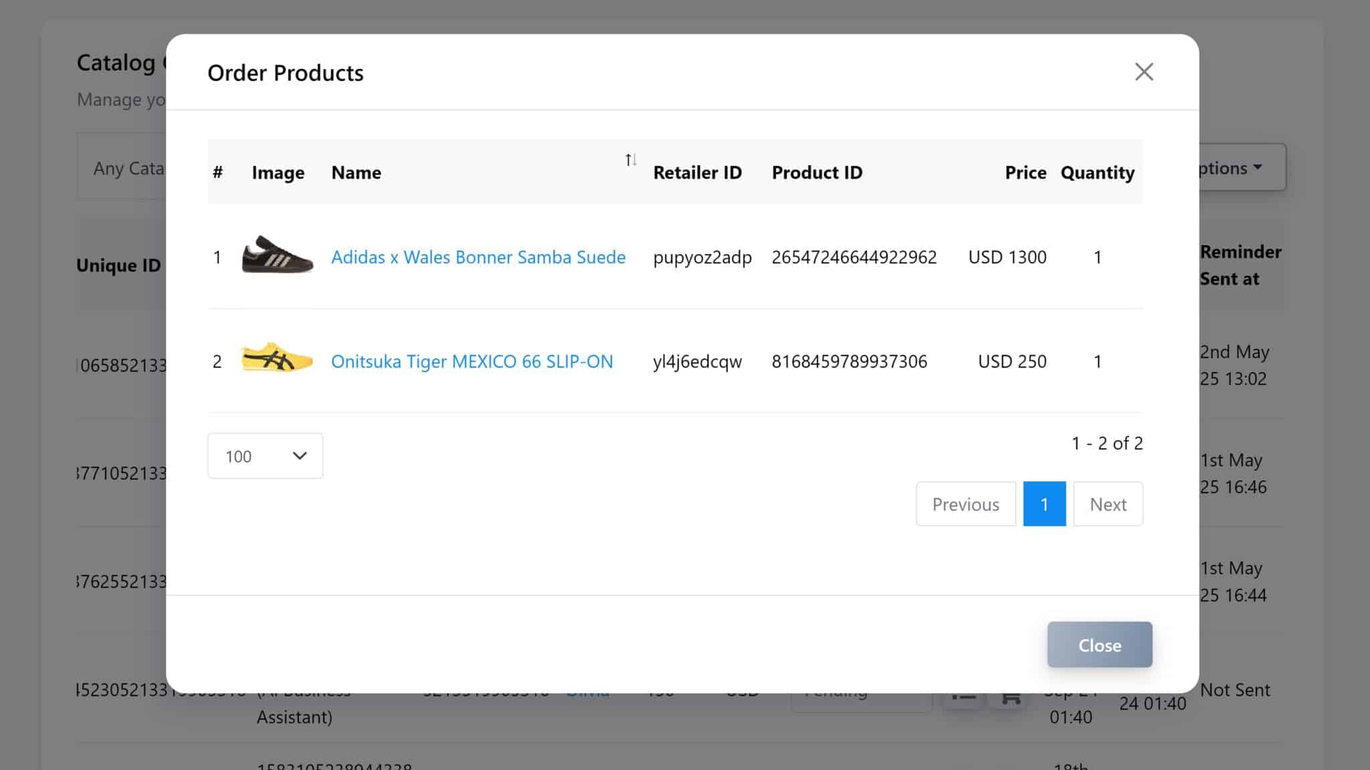Open the Any Catalog filter dropdown
The height and width of the screenshot is (770, 1370).
127,168
